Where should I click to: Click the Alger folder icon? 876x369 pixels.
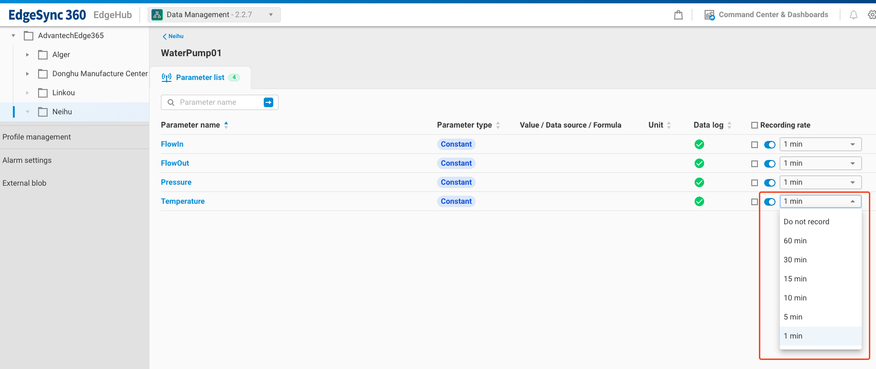pos(43,55)
